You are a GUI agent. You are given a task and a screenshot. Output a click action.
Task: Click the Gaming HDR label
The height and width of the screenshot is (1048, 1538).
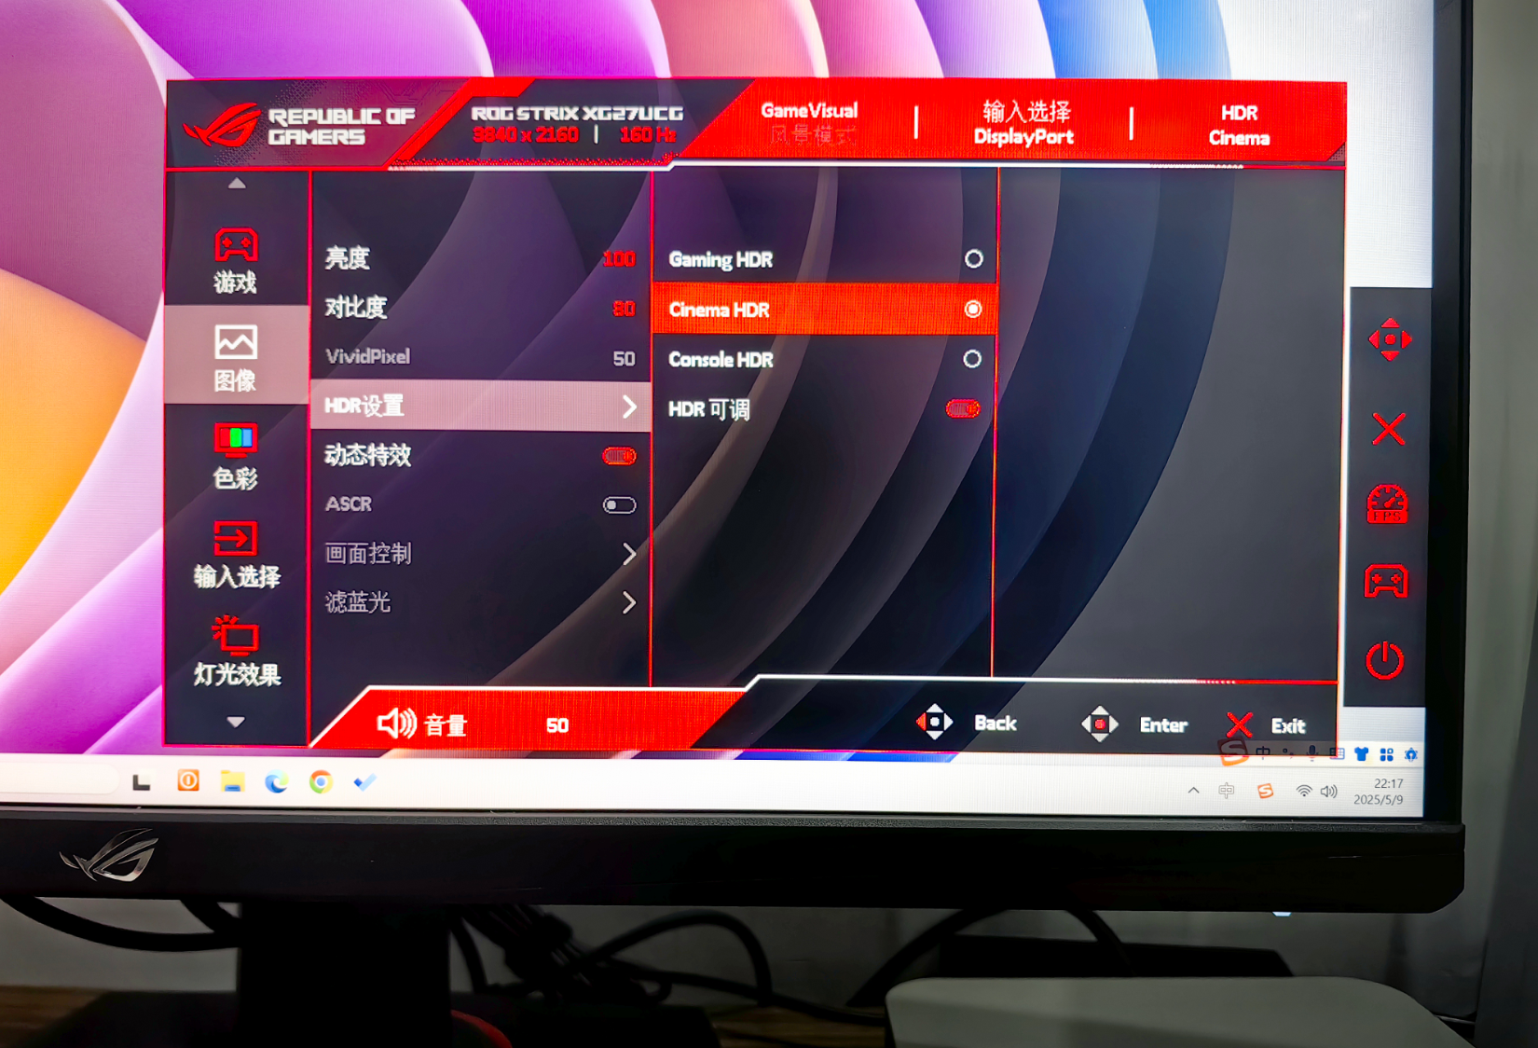721,259
